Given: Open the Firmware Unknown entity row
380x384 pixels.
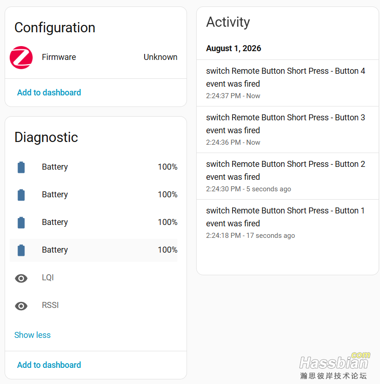Looking at the screenshot, I should click(94, 57).
